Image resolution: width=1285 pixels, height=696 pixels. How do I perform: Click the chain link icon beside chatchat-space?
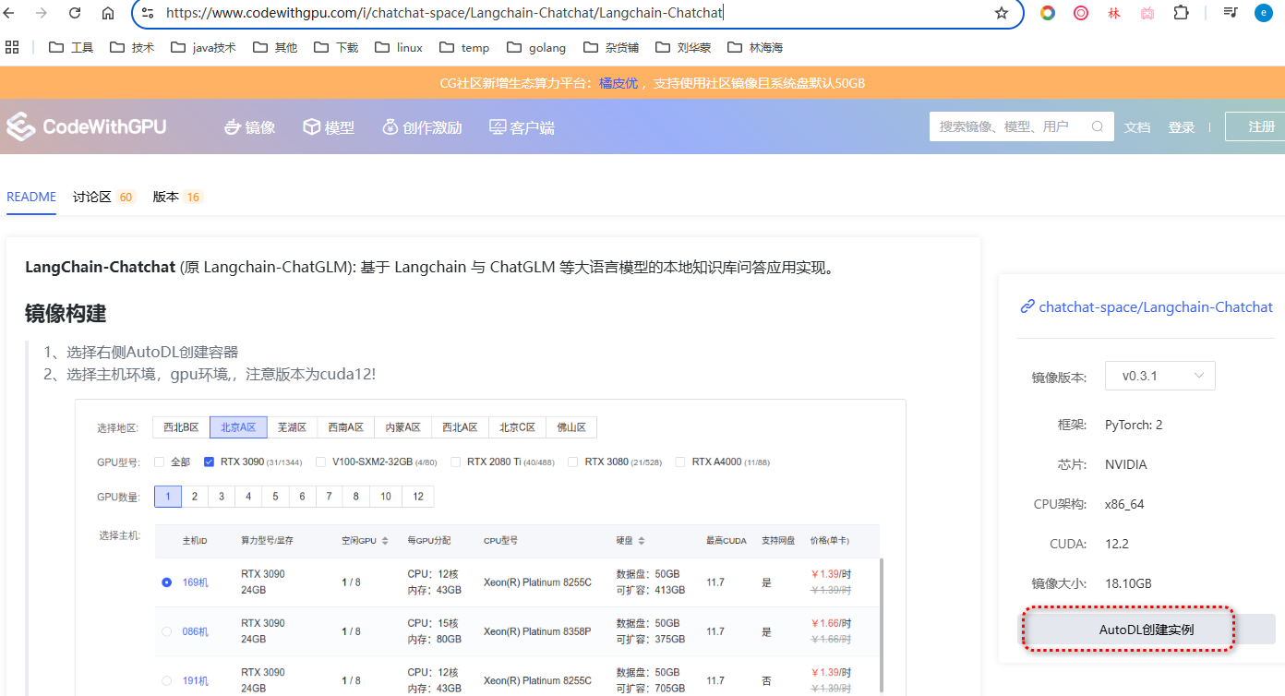[x=1027, y=306]
